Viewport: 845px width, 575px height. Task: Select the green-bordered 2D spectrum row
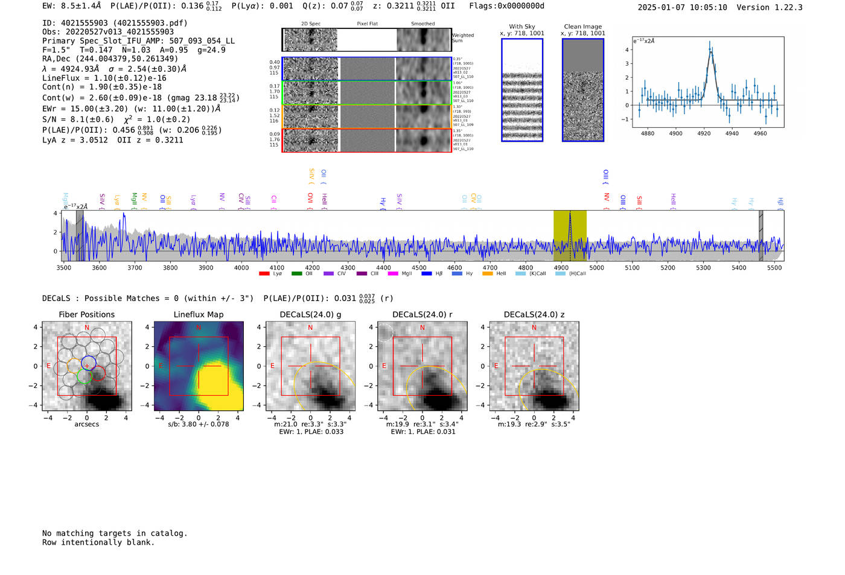click(367, 93)
